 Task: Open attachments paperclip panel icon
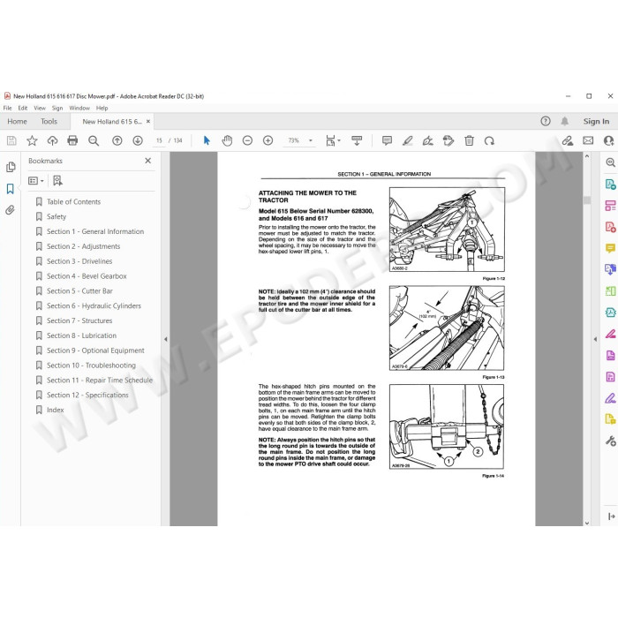(11, 210)
